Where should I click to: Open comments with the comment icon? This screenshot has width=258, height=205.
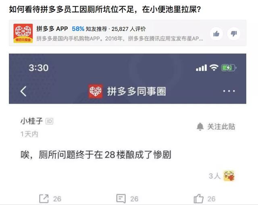point(121,199)
